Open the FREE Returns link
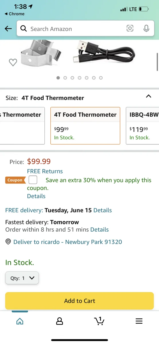This screenshot has width=159, height=344. tap(45, 171)
